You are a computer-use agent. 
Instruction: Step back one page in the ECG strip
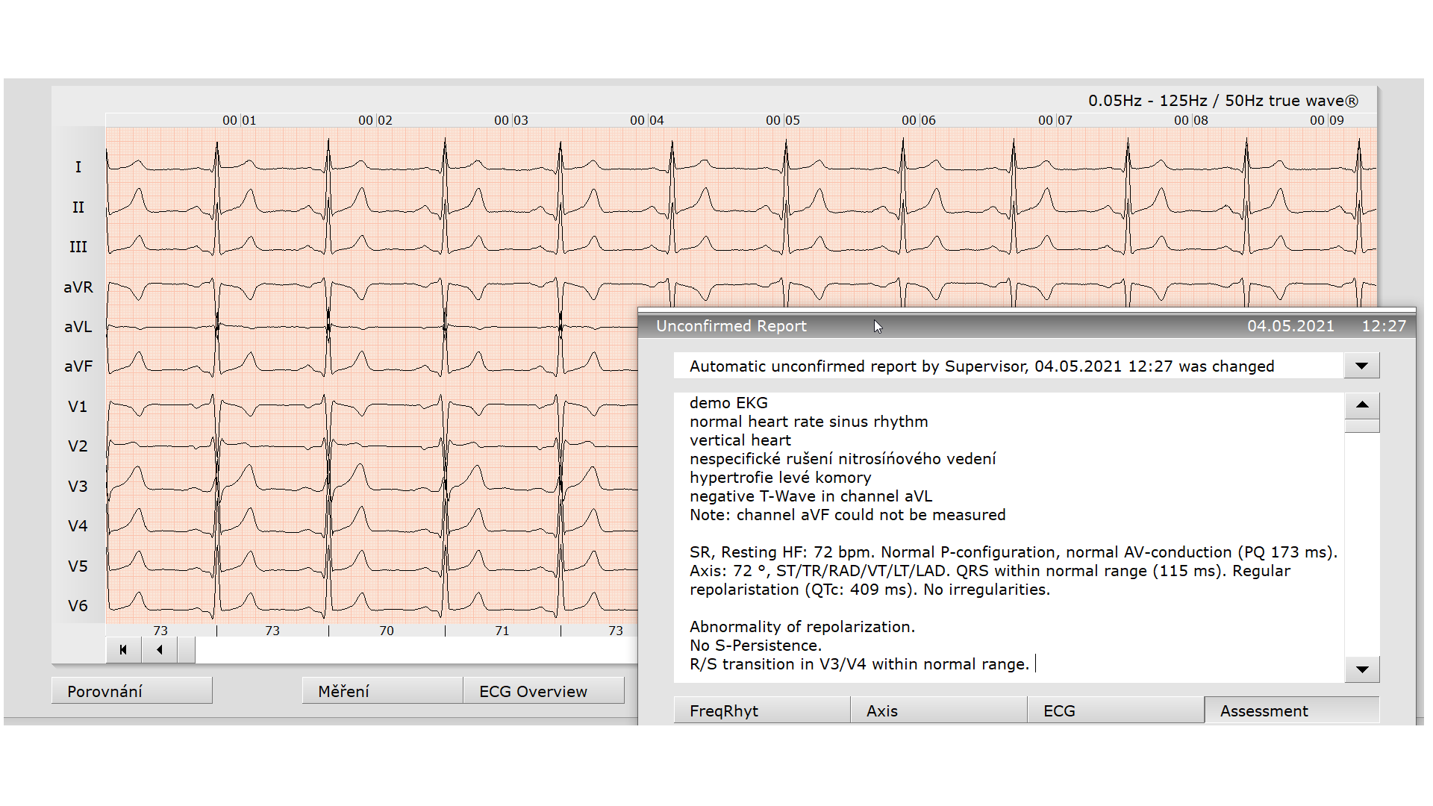tap(159, 650)
